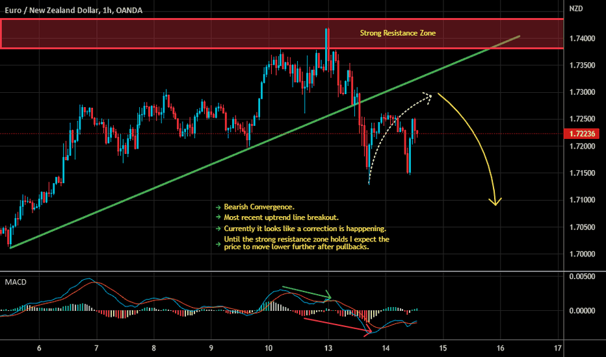606x357 pixels.
Task: Click the 1.70500 price axis value
Action: (x=582, y=227)
